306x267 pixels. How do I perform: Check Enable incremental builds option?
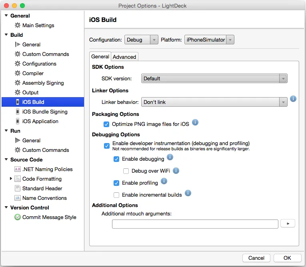[x=116, y=195]
